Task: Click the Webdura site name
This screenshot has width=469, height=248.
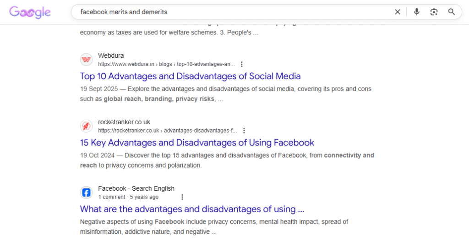Action: [x=111, y=56]
